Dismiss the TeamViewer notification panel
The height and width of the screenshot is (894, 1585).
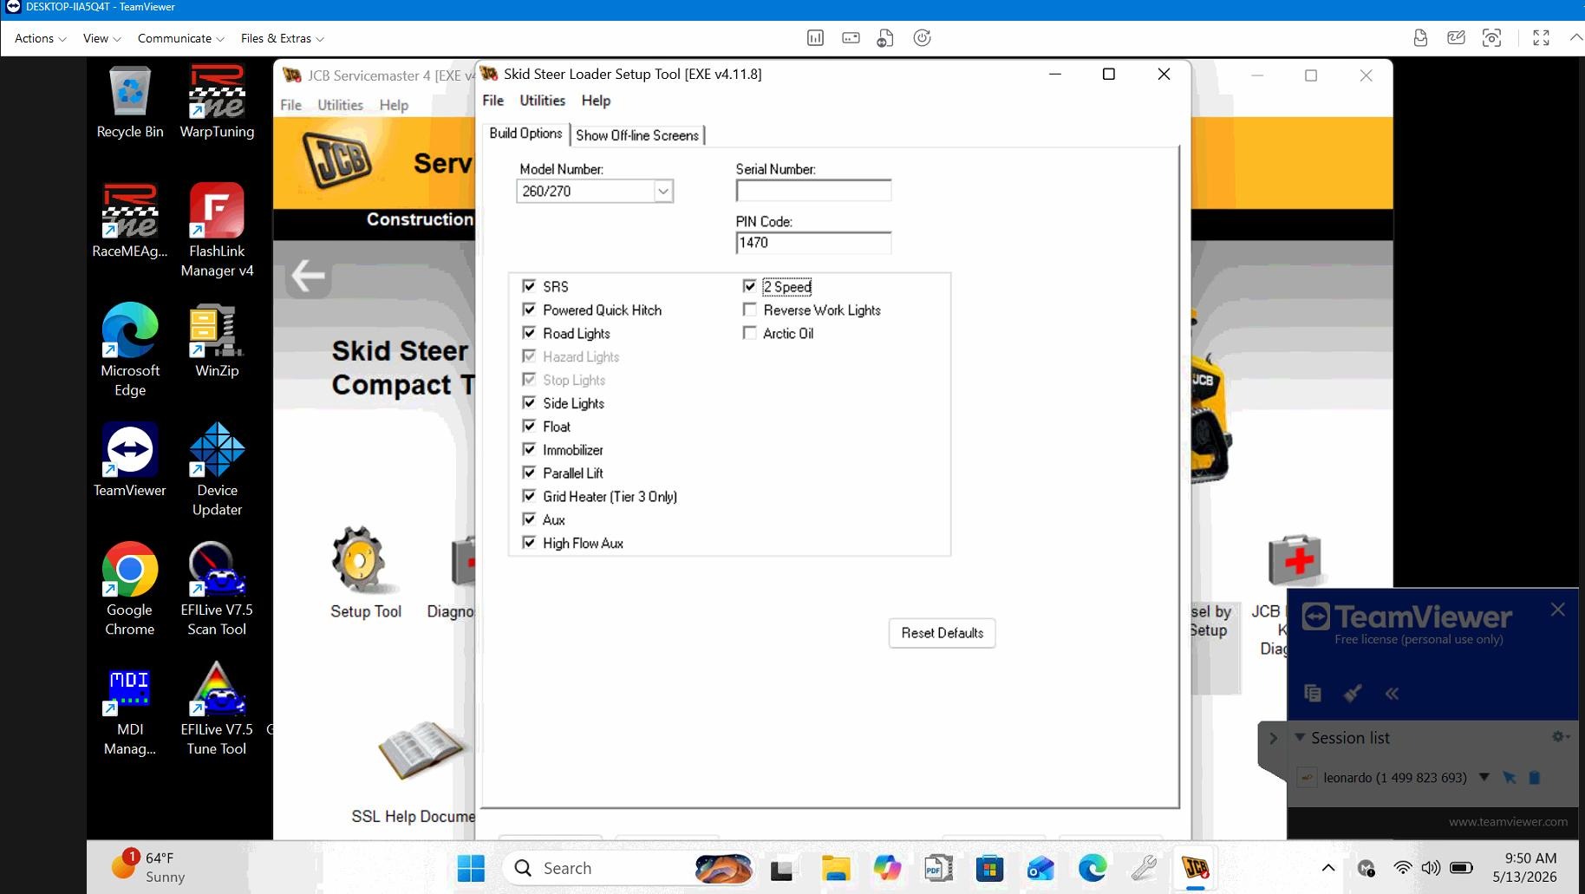[x=1557, y=610]
